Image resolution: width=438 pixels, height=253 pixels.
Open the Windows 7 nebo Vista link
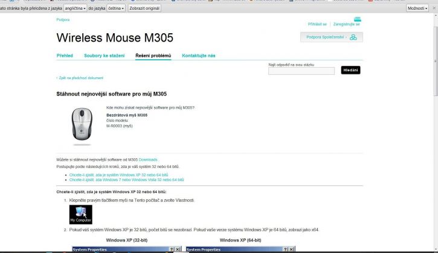click(126, 180)
